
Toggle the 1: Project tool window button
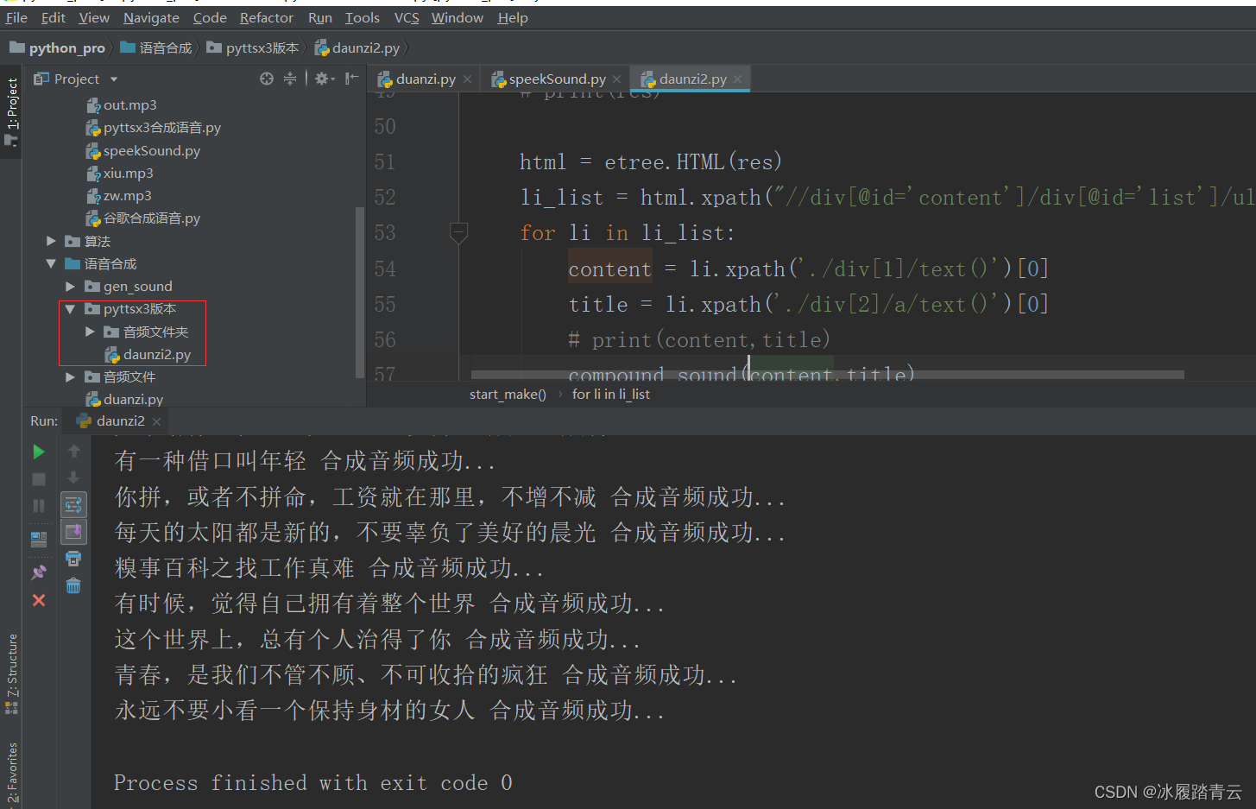11,111
